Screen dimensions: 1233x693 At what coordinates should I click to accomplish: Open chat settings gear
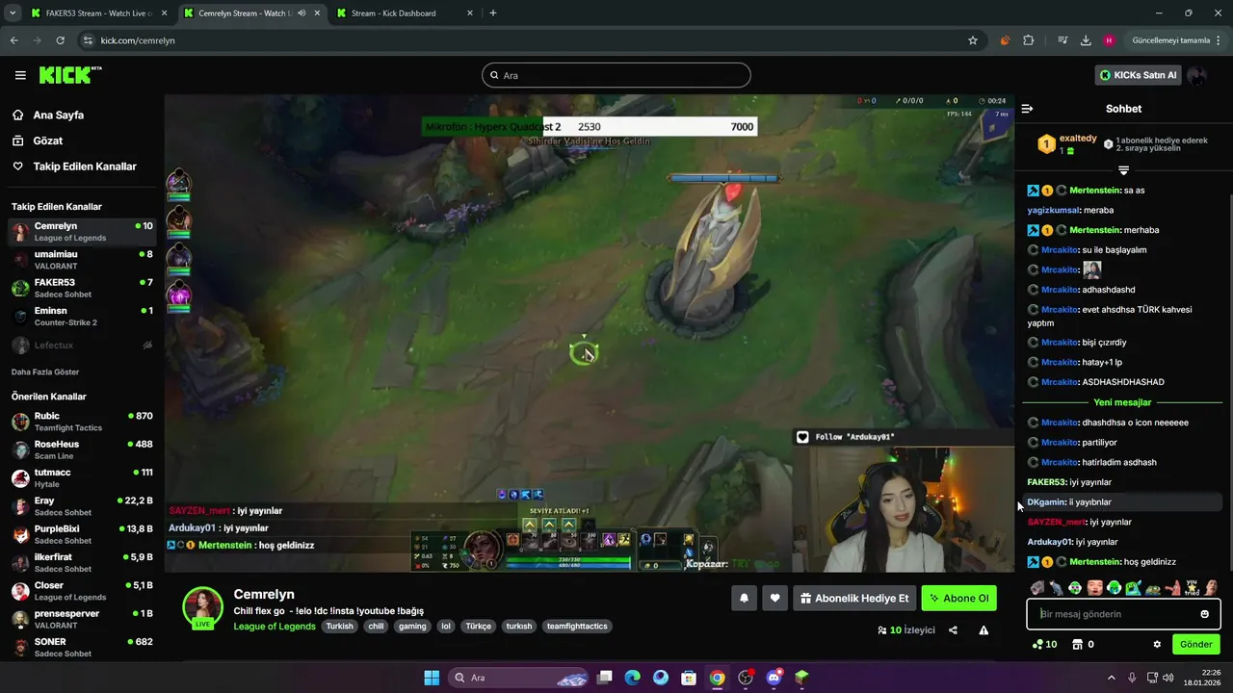tap(1157, 644)
